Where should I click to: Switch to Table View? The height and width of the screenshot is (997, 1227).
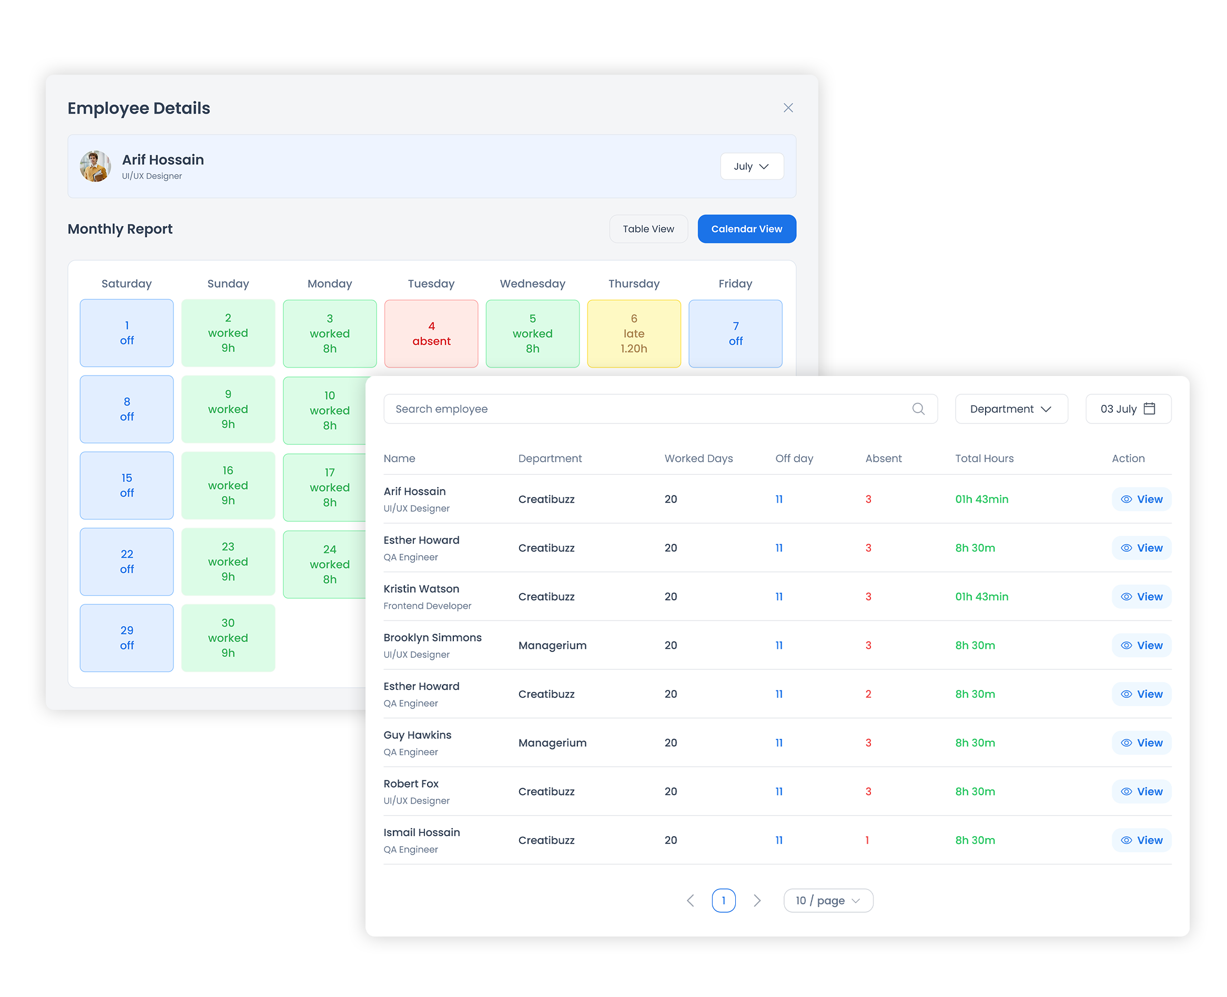tap(648, 229)
